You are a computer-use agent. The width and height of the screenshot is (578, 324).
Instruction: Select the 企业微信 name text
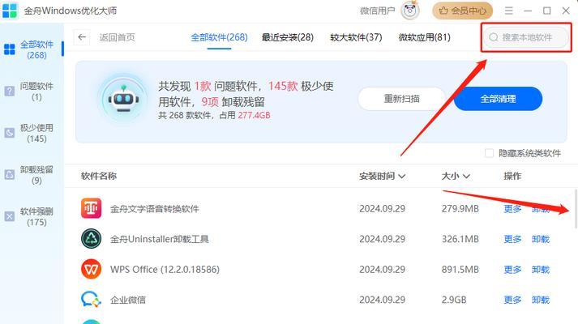128,300
